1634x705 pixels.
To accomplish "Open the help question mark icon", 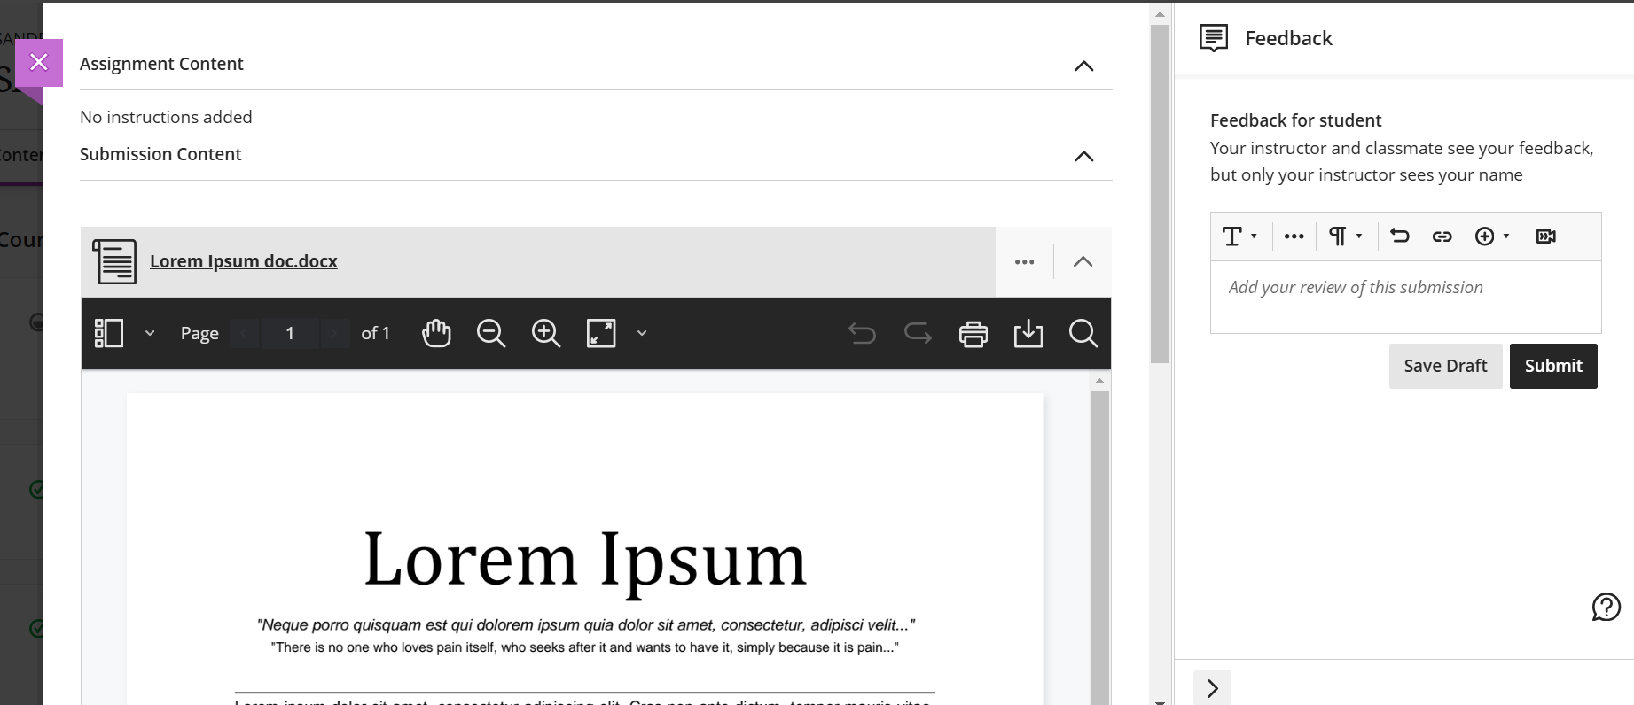I will tap(1606, 607).
